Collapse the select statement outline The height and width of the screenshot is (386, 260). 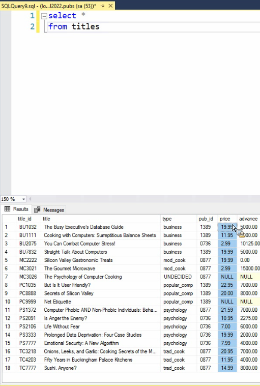click(44, 16)
